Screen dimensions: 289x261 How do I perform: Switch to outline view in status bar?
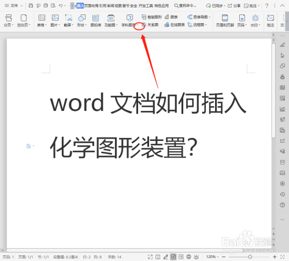pyautogui.click(x=181, y=257)
